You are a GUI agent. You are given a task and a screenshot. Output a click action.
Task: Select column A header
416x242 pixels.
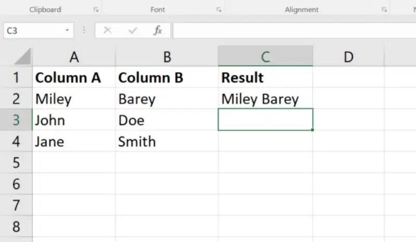click(74, 57)
